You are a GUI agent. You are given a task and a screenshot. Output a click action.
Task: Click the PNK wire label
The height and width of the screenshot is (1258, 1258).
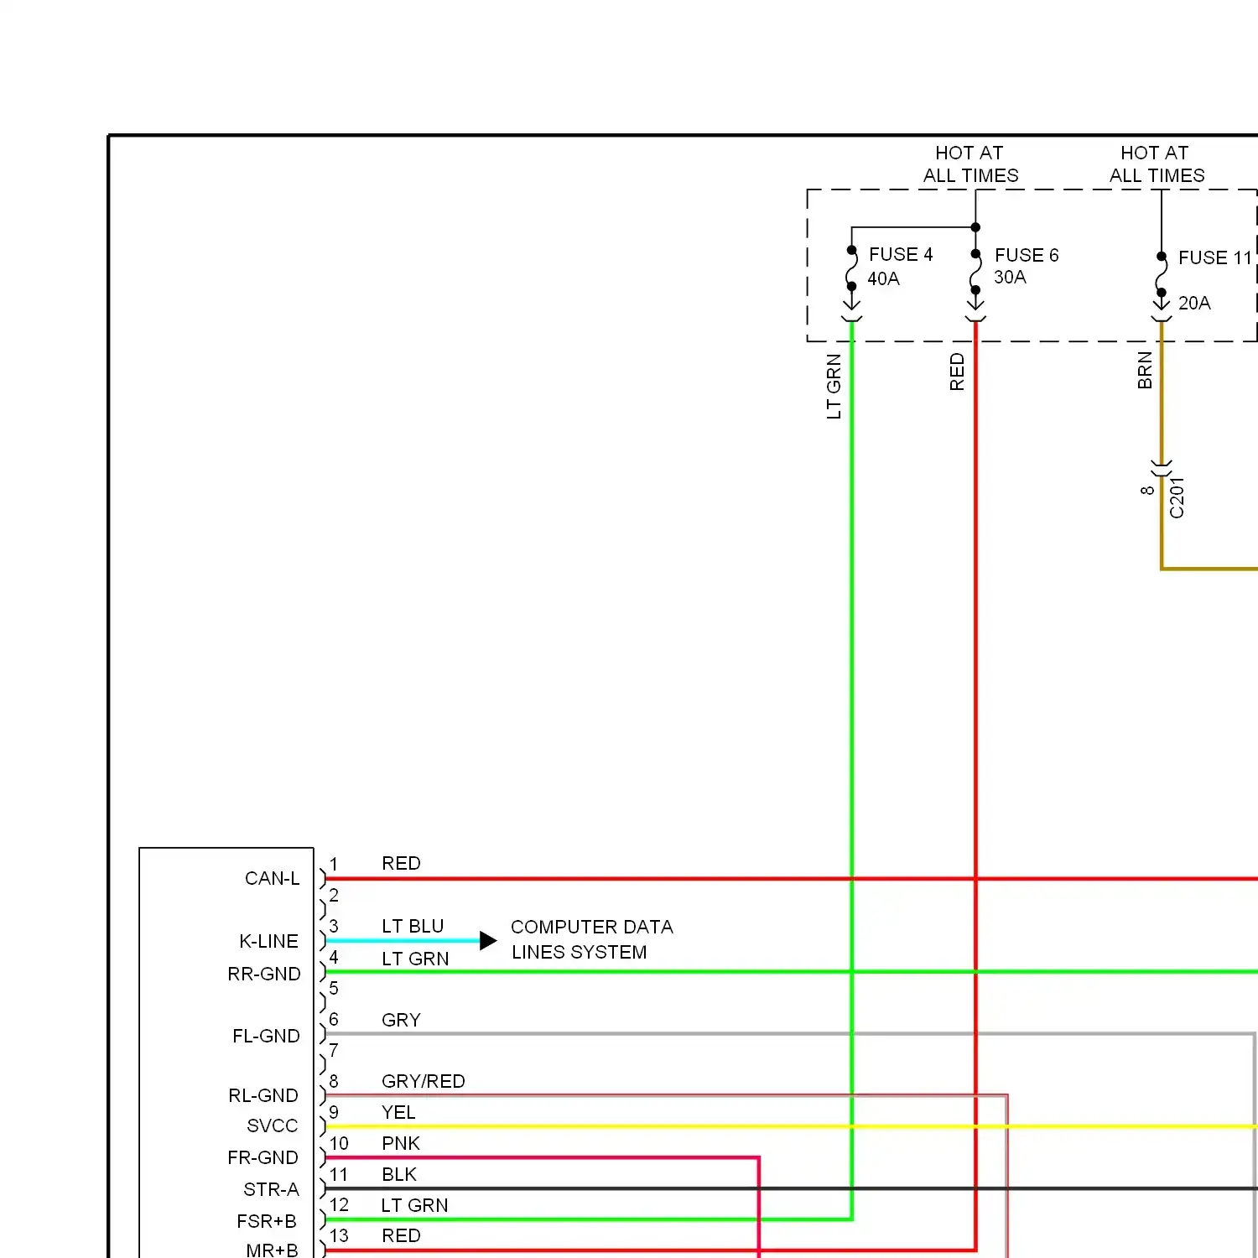[x=401, y=1143]
